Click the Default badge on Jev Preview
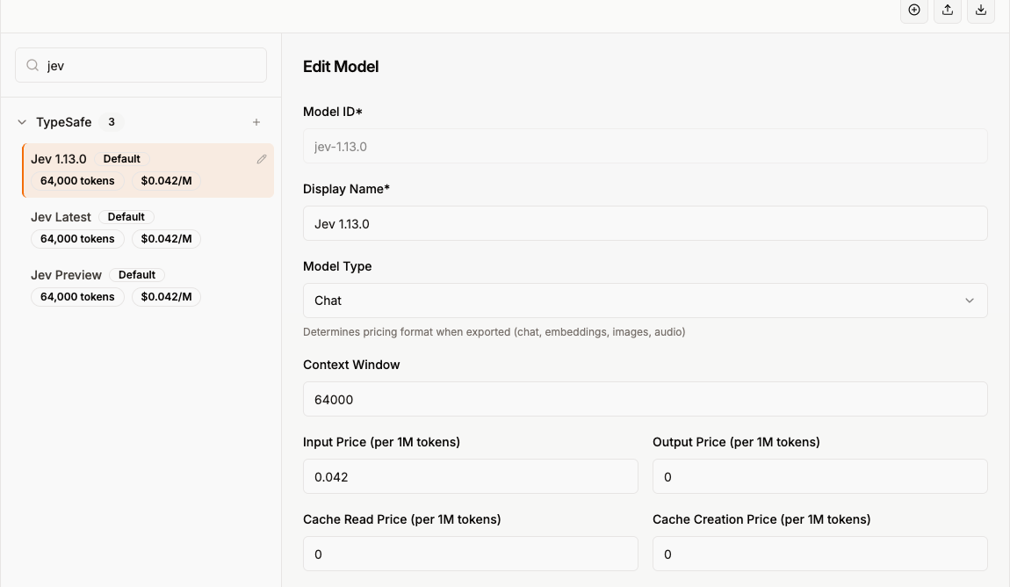1010x587 pixels. click(x=137, y=275)
